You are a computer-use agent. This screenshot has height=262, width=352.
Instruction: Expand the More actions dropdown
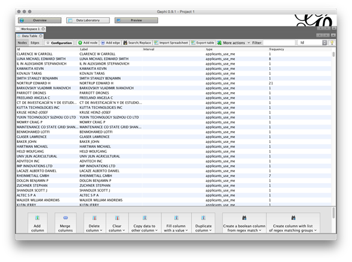(x=234, y=42)
